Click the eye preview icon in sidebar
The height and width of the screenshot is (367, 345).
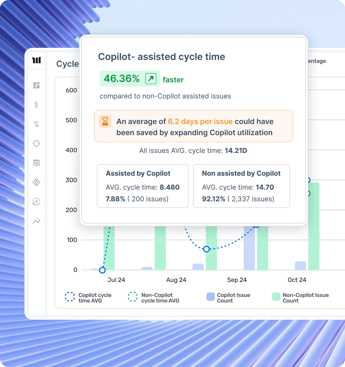click(36, 163)
